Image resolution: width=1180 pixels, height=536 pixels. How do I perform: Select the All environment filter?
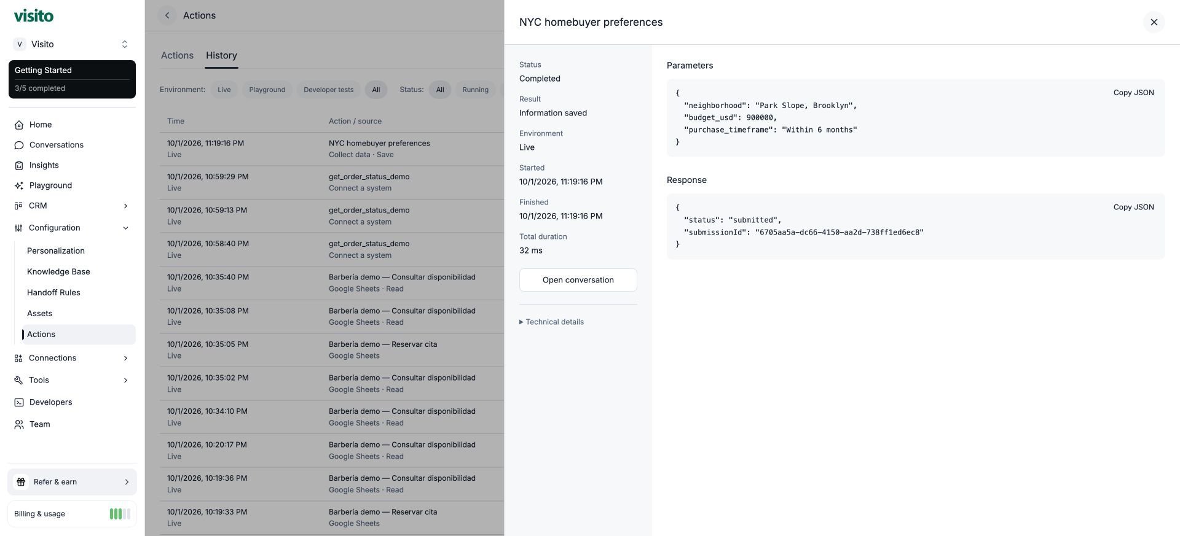(376, 90)
